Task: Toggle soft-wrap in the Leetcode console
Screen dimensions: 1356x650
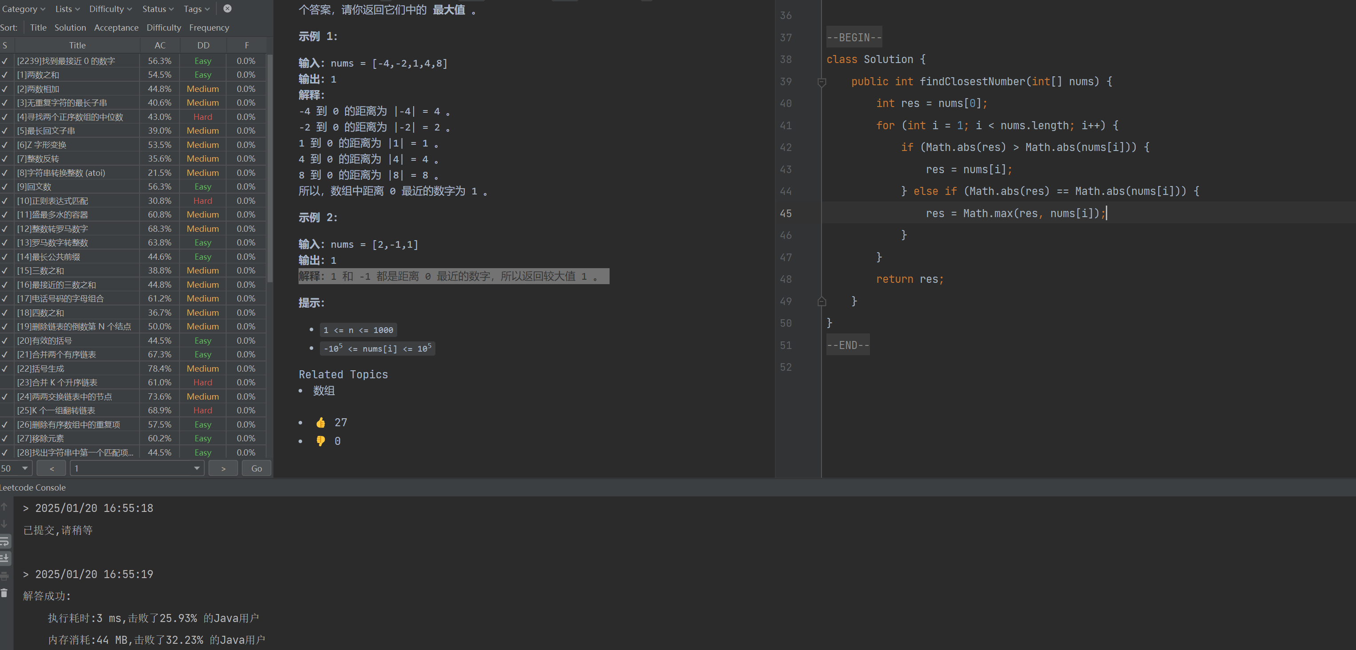Action: (x=4, y=541)
